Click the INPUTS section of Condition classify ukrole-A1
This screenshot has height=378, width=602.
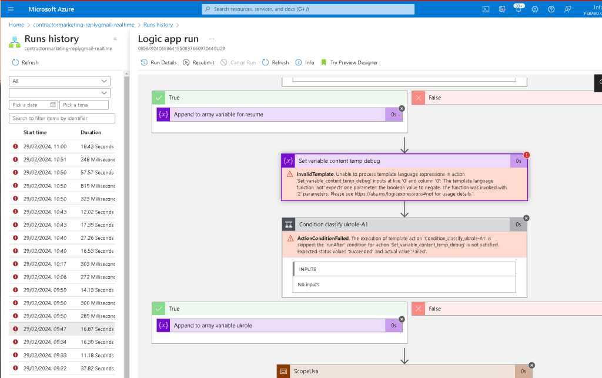click(404, 269)
